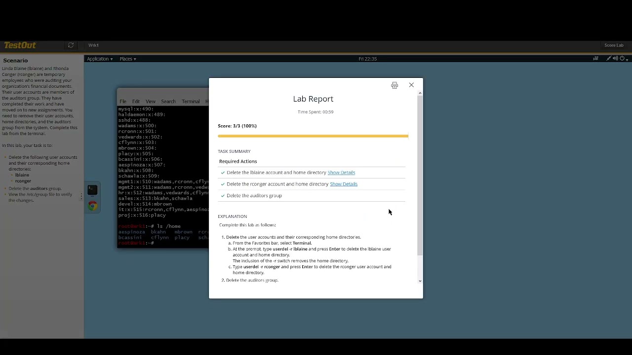This screenshot has width=632, height=355.
Task: Open the network connection tray icon
Action: pyautogui.click(x=609, y=59)
